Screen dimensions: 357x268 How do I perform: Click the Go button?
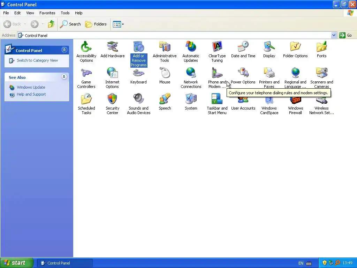click(x=345, y=35)
